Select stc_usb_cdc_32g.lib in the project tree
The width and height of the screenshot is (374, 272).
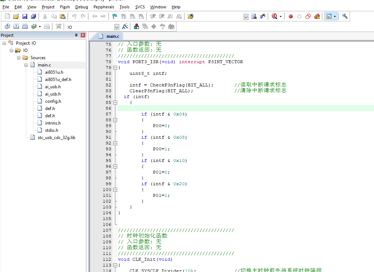56,138
